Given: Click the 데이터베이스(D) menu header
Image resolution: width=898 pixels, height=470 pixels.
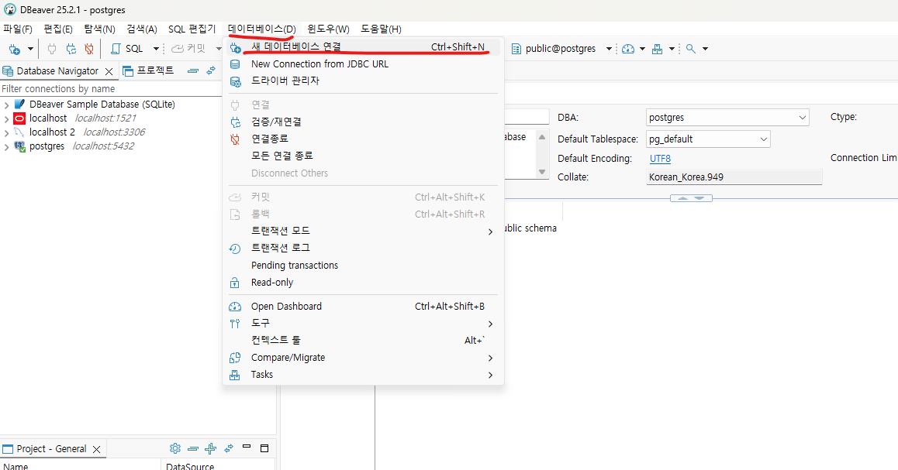Looking at the screenshot, I should click(x=262, y=29).
